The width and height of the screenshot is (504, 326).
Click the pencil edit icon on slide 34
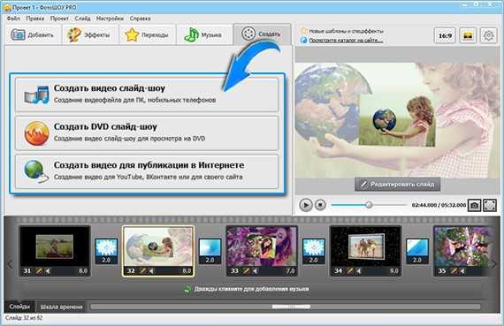pos(350,271)
